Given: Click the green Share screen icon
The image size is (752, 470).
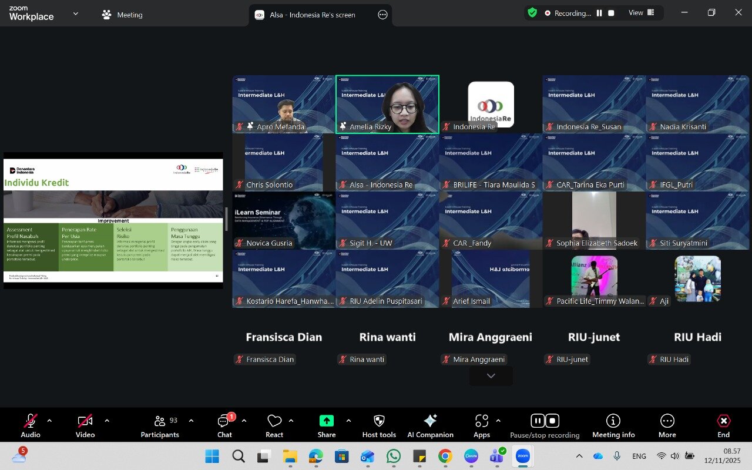Looking at the screenshot, I should tap(326, 421).
